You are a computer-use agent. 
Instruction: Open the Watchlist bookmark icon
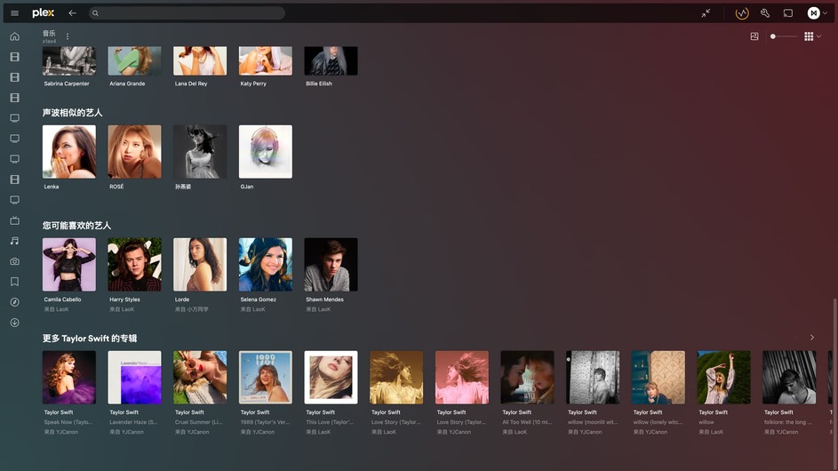(14, 282)
